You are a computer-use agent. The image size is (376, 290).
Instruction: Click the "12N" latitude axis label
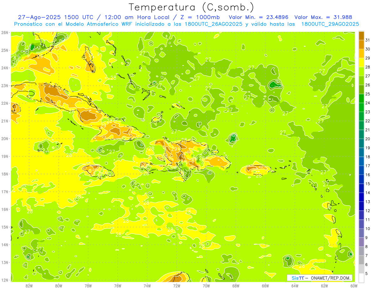click(x=4, y=280)
